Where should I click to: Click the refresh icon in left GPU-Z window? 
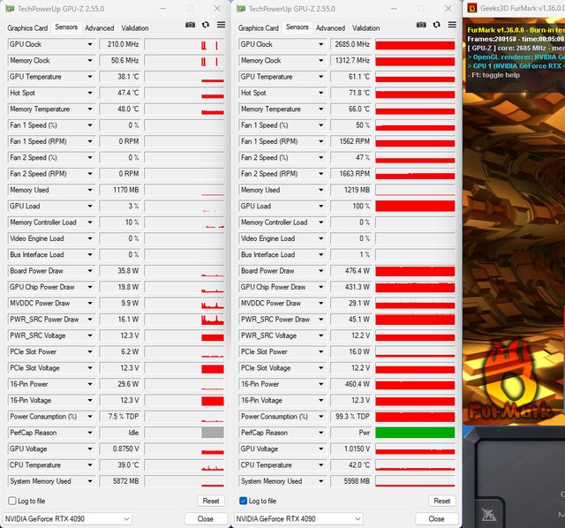[x=206, y=26]
